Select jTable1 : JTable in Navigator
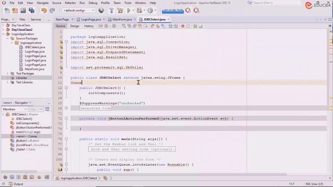333x187 pixels. (x=25, y=150)
